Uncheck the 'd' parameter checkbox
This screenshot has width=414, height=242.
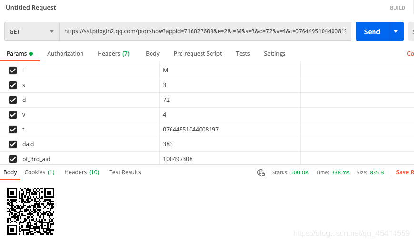[x=13, y=100]
